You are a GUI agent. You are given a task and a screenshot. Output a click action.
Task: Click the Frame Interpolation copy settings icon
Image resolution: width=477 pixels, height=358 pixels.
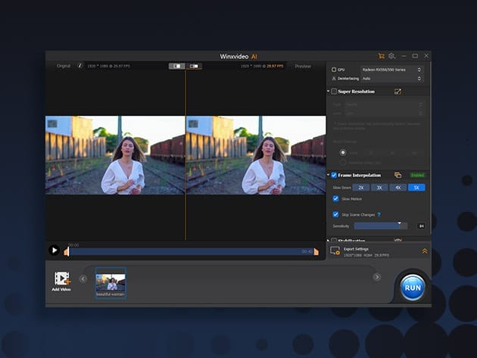(x=397, y=175)
